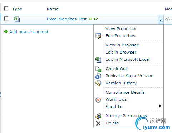Screen dimensions: 172x133
Task: Click the Version History icon
Action: (x=98, y=83)
